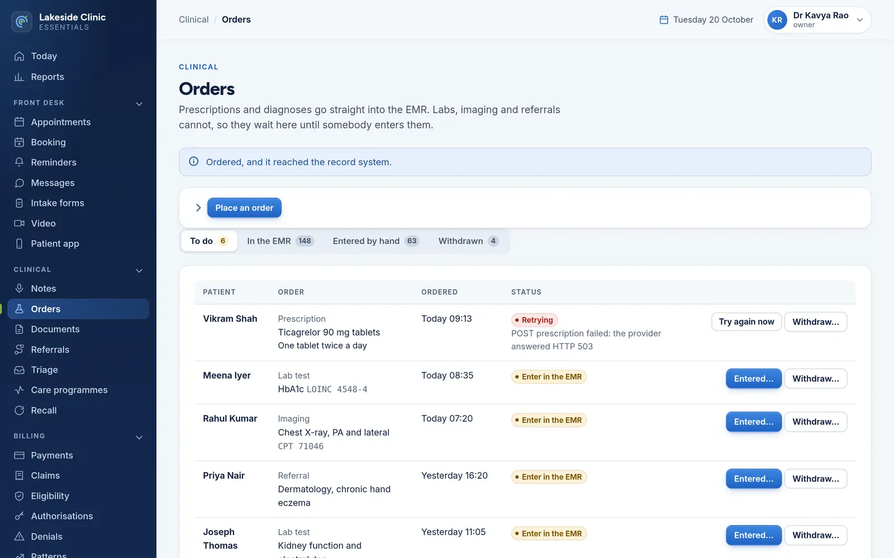Screen dimensions: 894x558
Task: Click the Reminders bell icon
Action: (x=19, y=162)
